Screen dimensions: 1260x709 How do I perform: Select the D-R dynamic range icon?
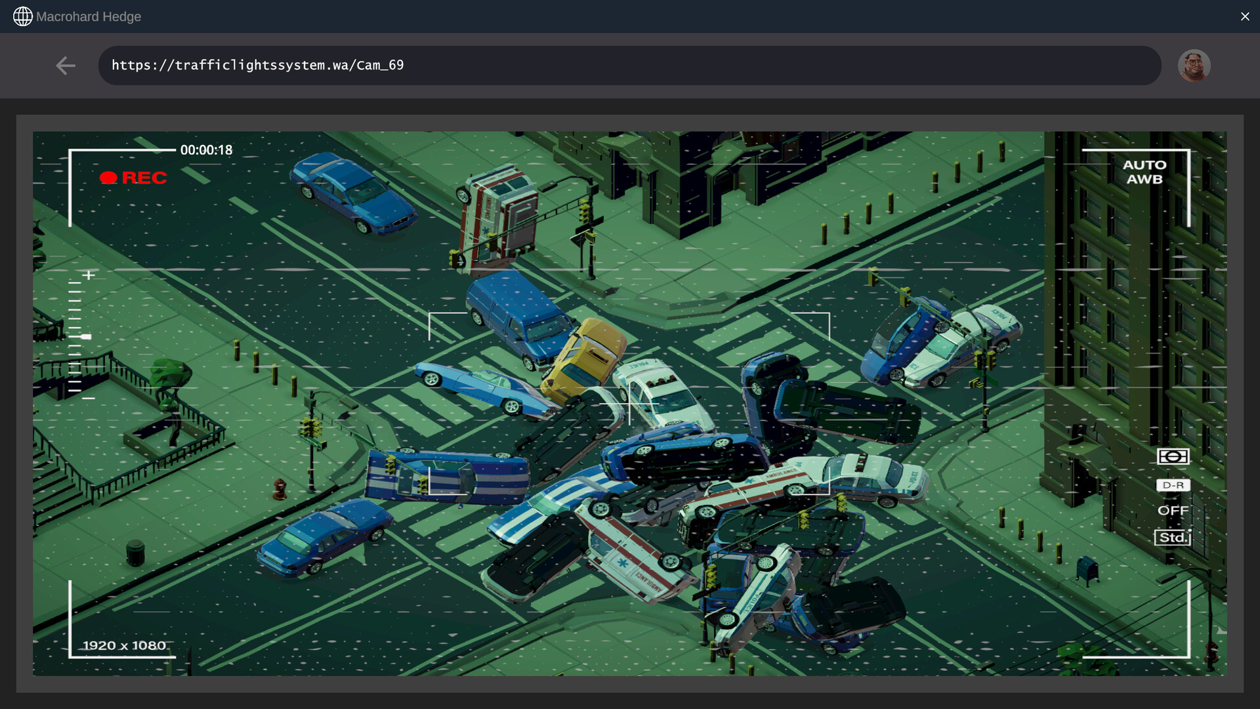1174,485
